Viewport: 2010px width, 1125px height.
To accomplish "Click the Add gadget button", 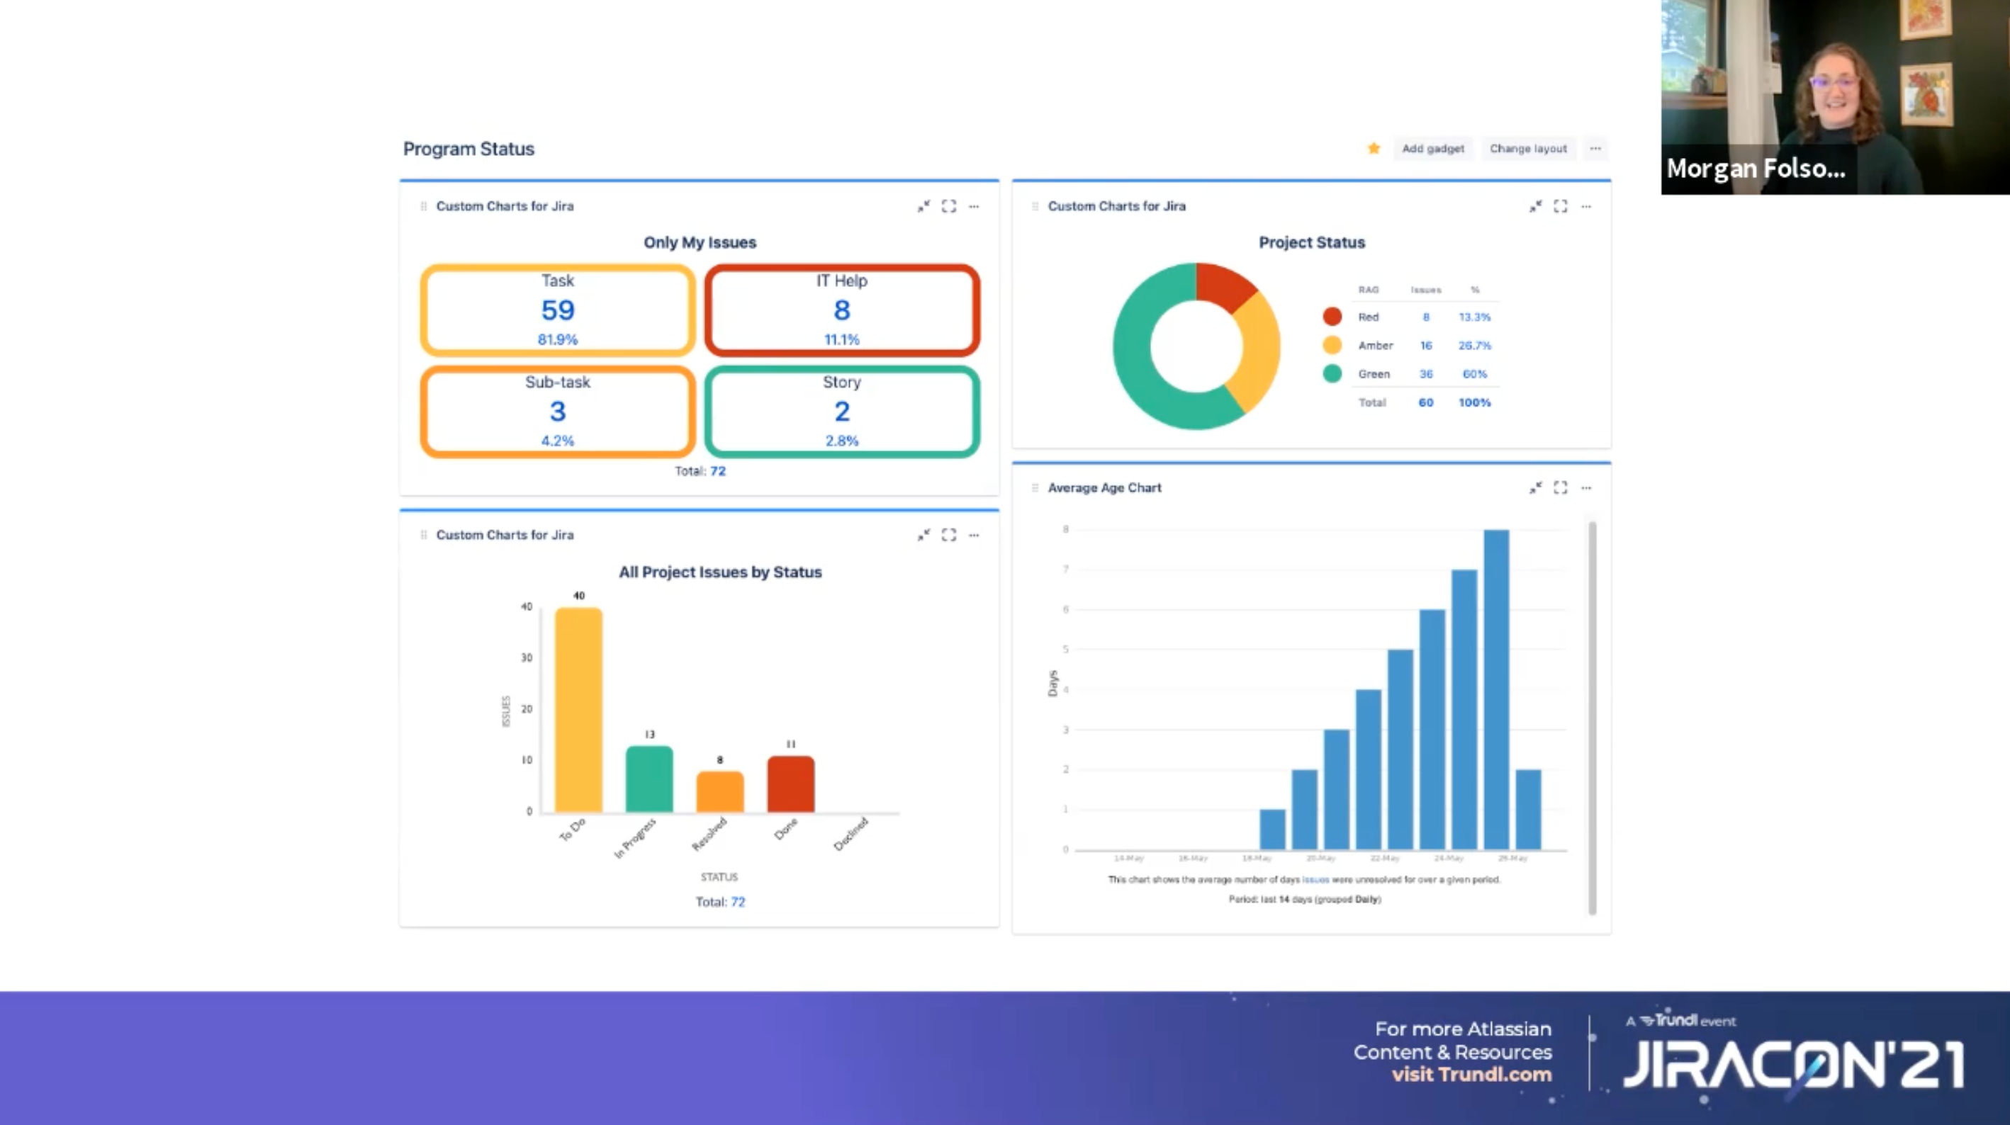I will click(1432, 148).
